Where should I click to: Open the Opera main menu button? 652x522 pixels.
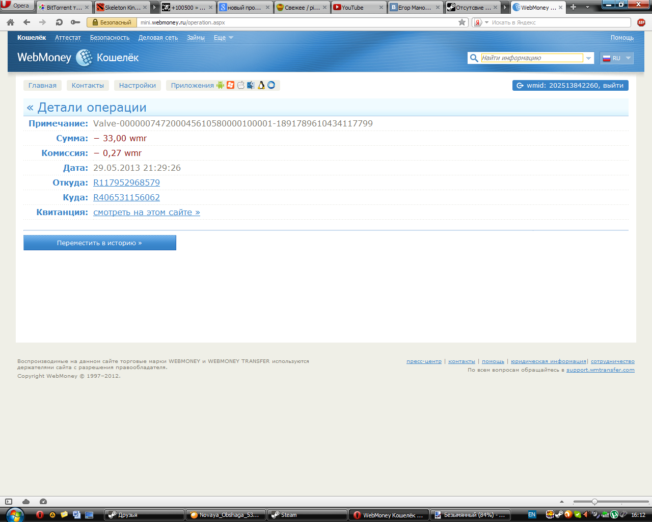point(17,6)
